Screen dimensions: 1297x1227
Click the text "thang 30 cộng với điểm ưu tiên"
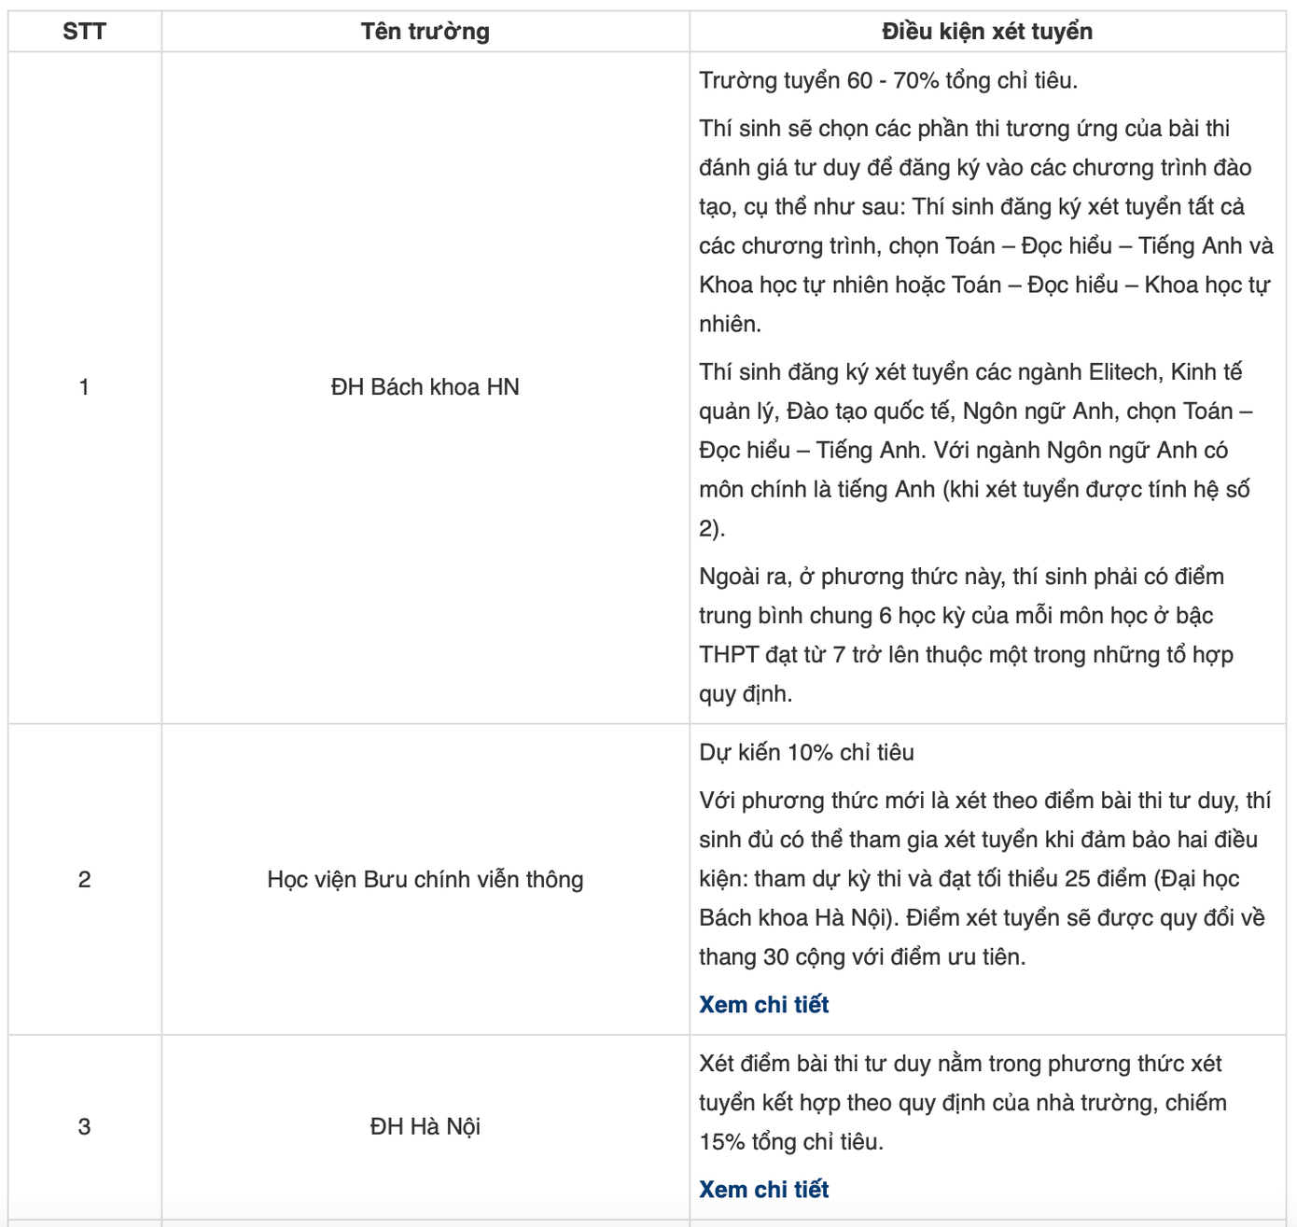pyautogui.click(x=861, y=957)
